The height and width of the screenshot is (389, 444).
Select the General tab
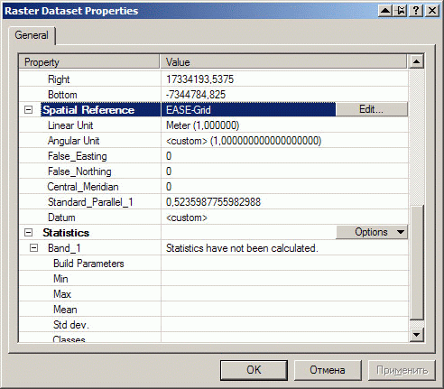pos(32,35)
